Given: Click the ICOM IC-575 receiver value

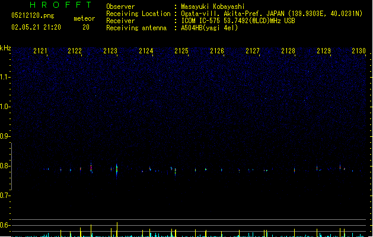Looking at the screenshot, I should (x=238, y=21).
